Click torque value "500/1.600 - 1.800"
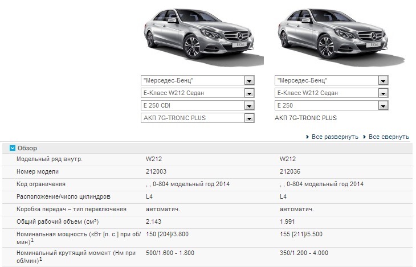Image resolution: width=416 pixels, height=267 pixels. pos(170,253)
